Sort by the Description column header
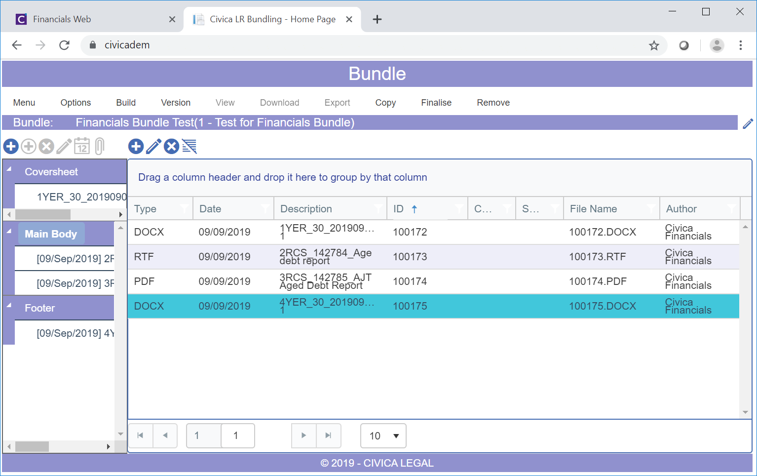The image size is (757, 476). (306, 209)
